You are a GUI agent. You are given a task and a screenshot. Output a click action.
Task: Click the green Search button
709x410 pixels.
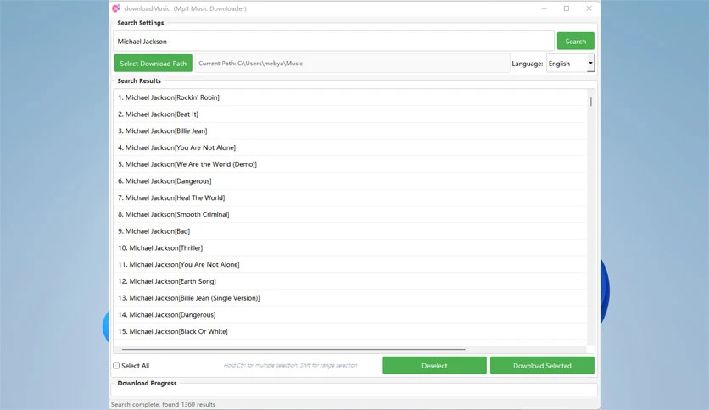click(x=575, y=42)
